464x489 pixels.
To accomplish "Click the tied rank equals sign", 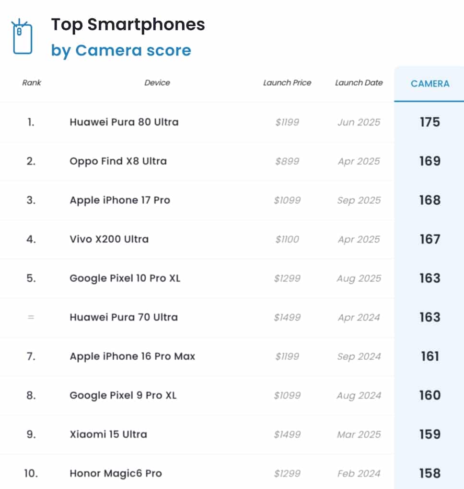I will [x=31, y=317].
